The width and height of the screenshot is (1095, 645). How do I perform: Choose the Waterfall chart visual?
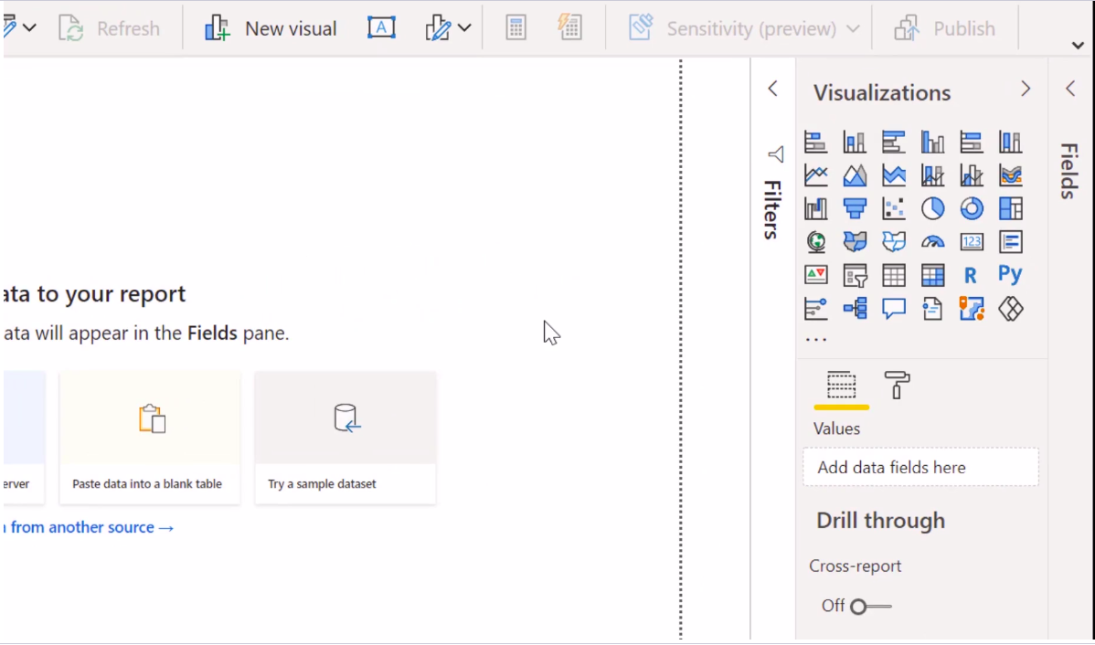[x=815, y=208]
